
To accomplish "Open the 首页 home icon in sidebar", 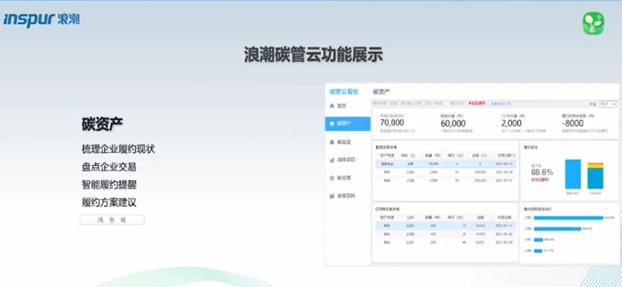I will click(332, 106).
